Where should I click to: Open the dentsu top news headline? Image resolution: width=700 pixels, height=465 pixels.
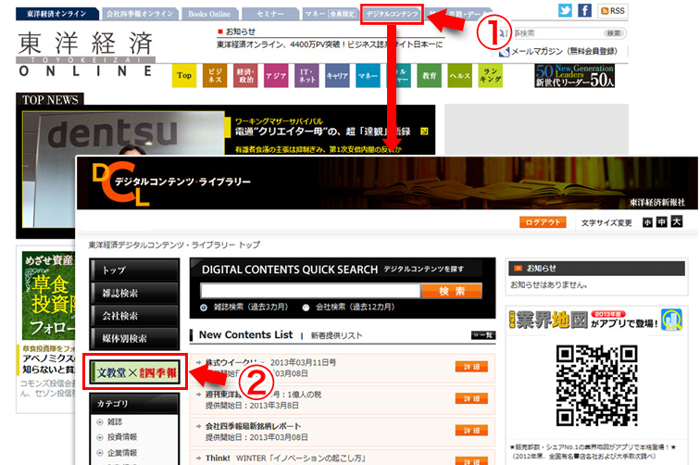[x=323, y=132]
